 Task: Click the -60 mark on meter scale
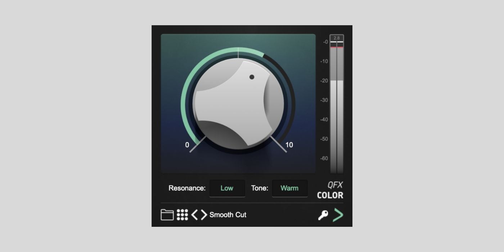[x=324, y=158]
